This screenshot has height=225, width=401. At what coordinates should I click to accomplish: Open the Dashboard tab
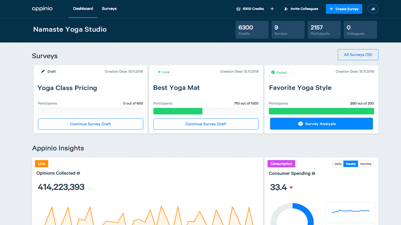coord(83,9)
